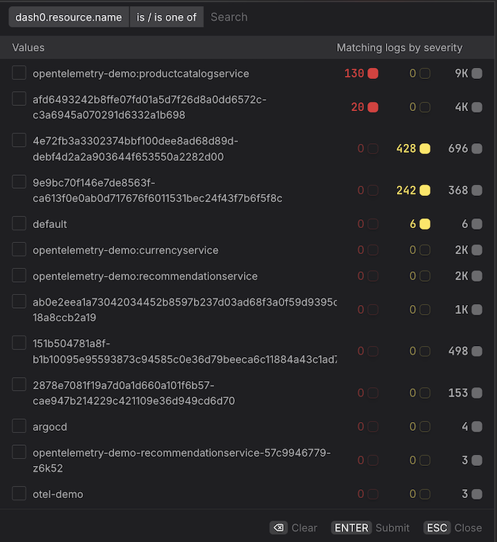Viewport: 497px width, 542px height.
Task: Click gray severity swatch for otel-demo
Action: pyautogui.click(x=477, y=494)
